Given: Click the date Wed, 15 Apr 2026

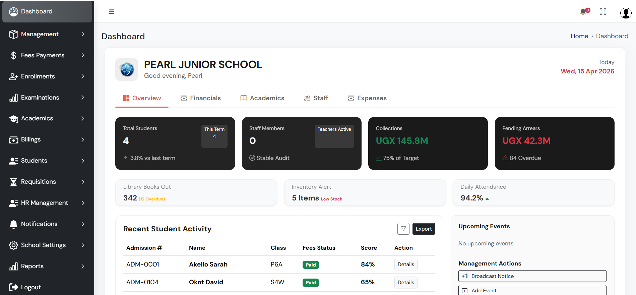Looking at the screenshot, I should tap(587, 71).
